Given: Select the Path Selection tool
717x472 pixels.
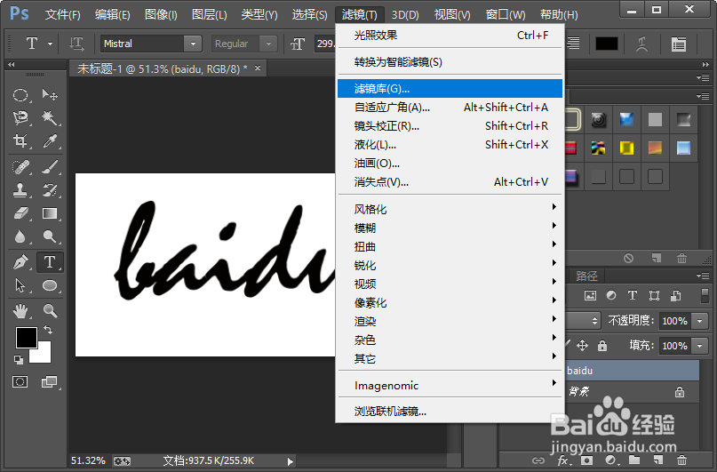Looking at the screenshot, I should [20, 285].
